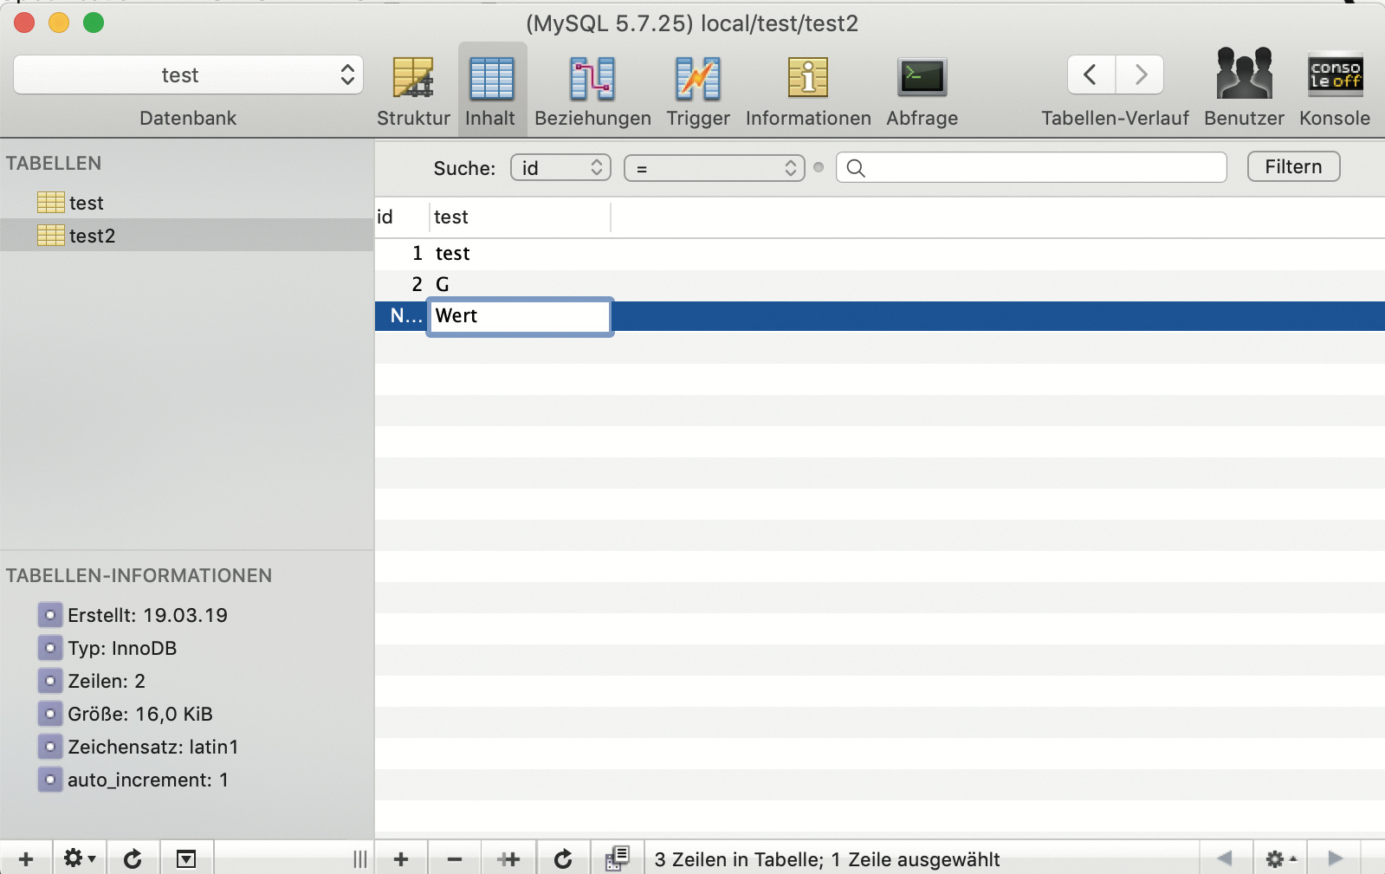Click the Filtern button
Screen dimensions: 1385x874
1293,167
